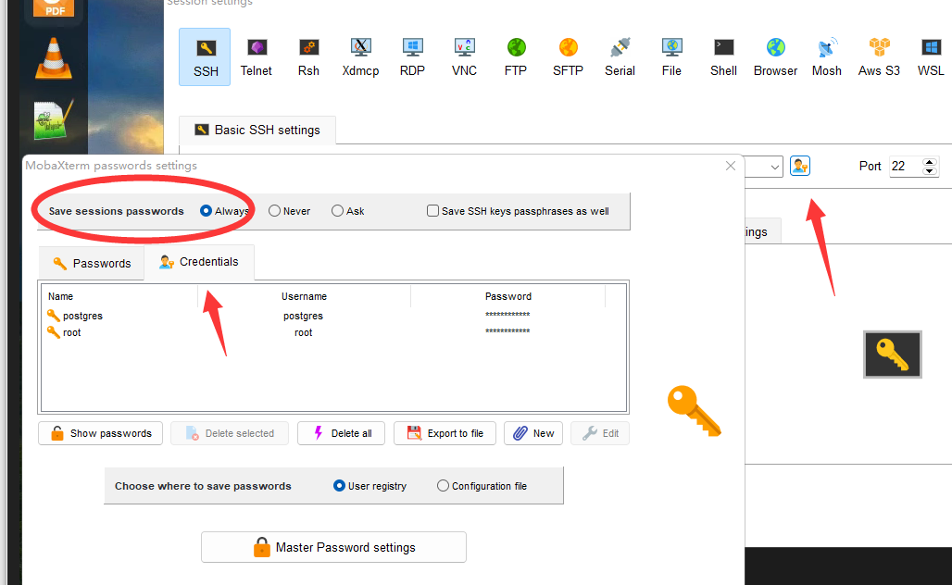Screen dimensions: 952x585
Task: Set save sessions passwords to Never
Action: (274, 210)
